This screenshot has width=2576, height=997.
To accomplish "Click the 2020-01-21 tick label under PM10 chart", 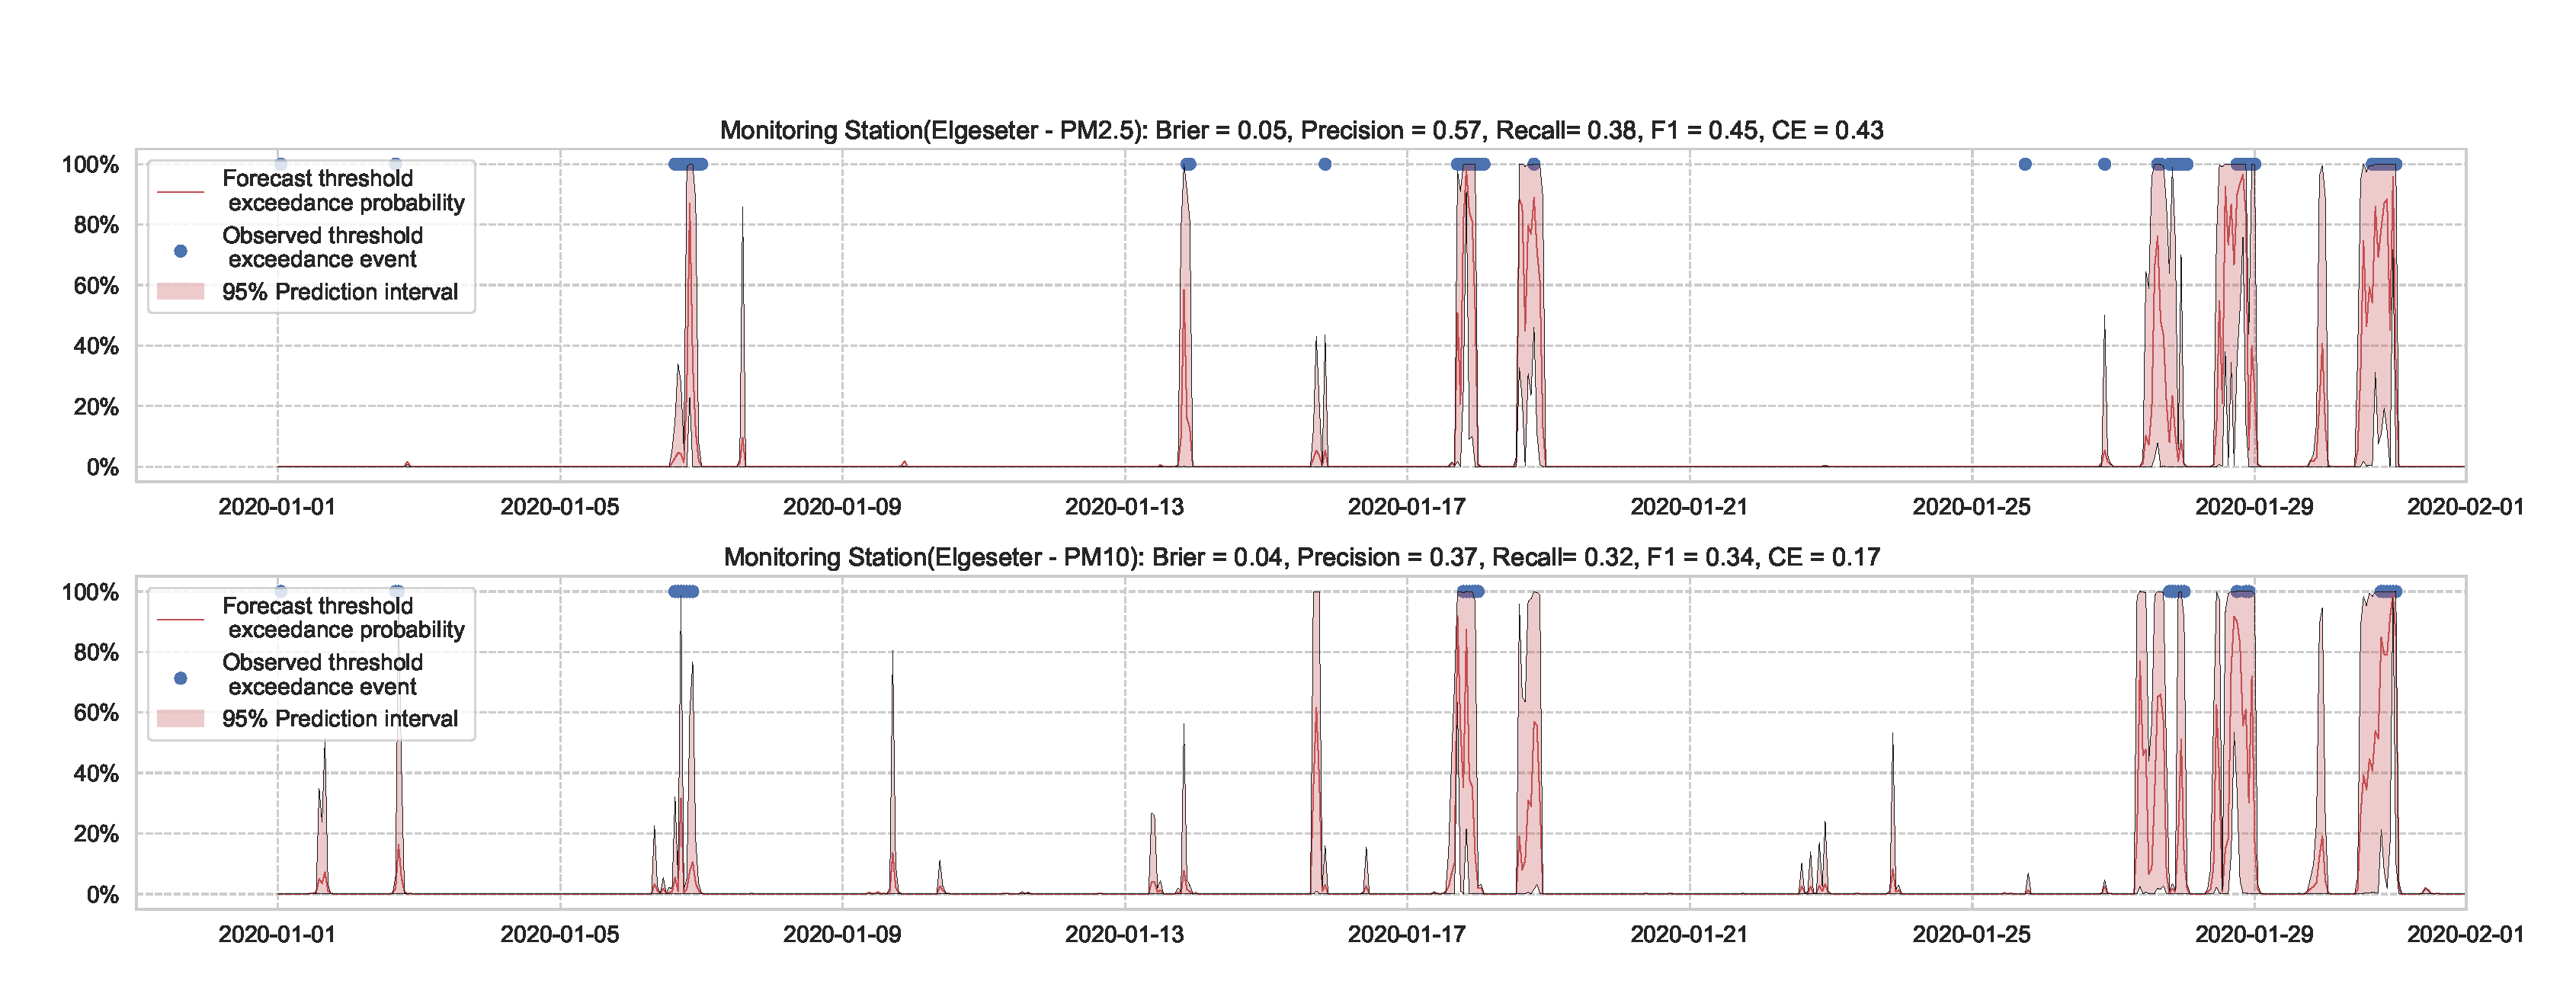I will point(1689,934).
